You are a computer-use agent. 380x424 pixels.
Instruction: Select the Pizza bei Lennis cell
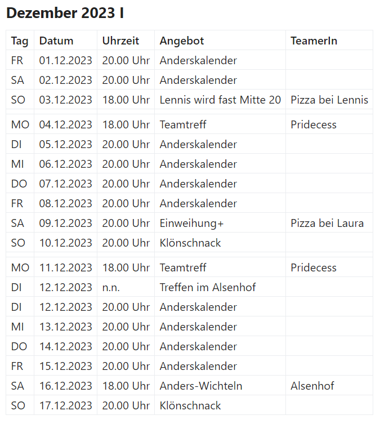[x=329, y=100]
